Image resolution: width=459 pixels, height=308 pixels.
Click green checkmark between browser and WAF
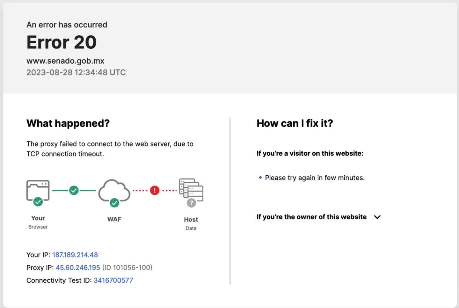coord(74,191)
